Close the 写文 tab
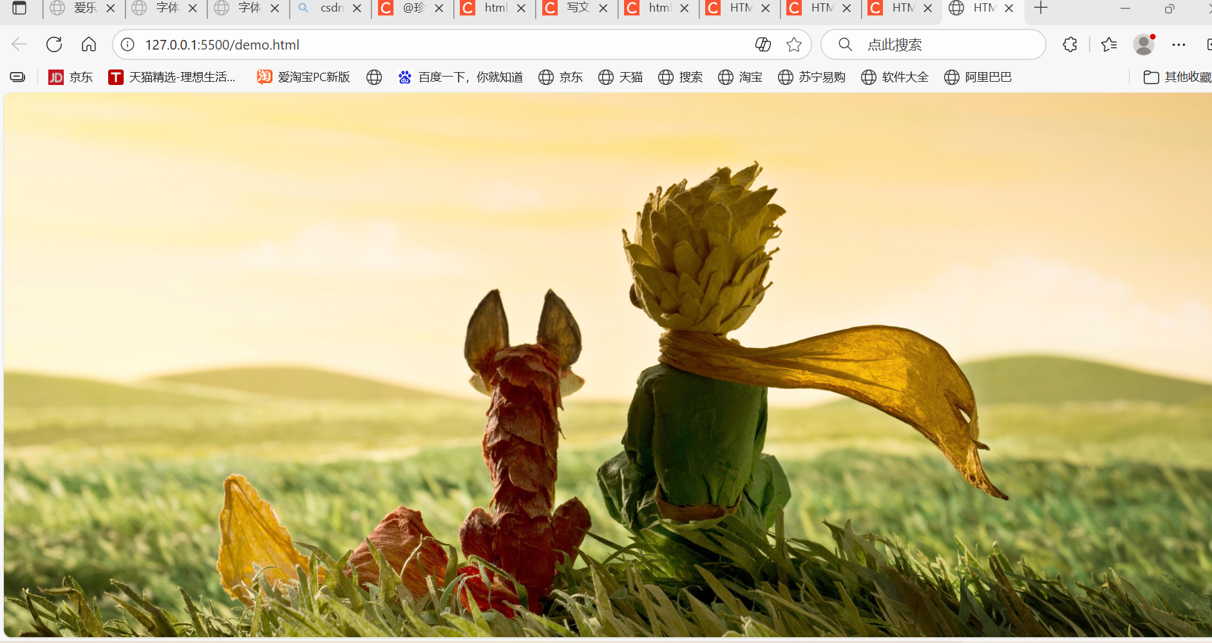 pos(603,8)
